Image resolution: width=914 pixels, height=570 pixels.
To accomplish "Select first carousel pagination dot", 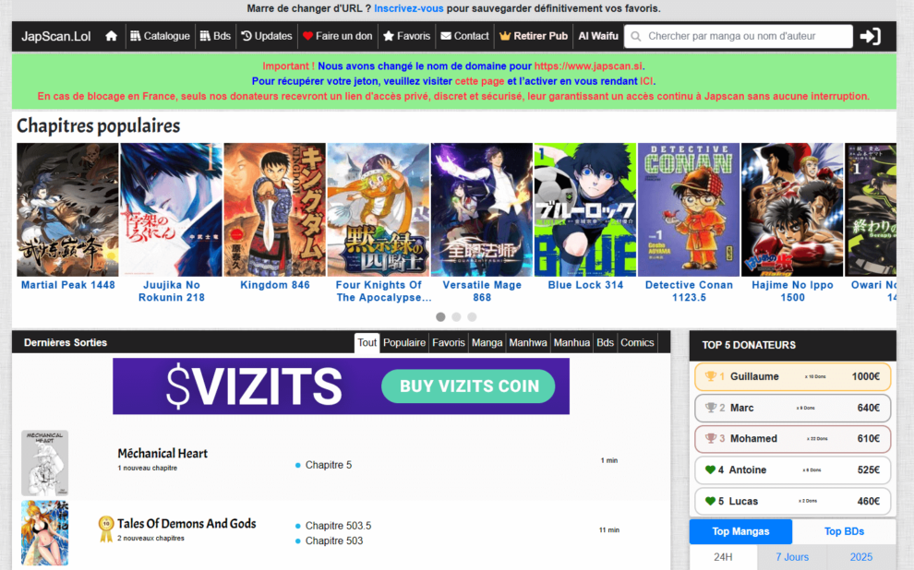I will [440, 316].
